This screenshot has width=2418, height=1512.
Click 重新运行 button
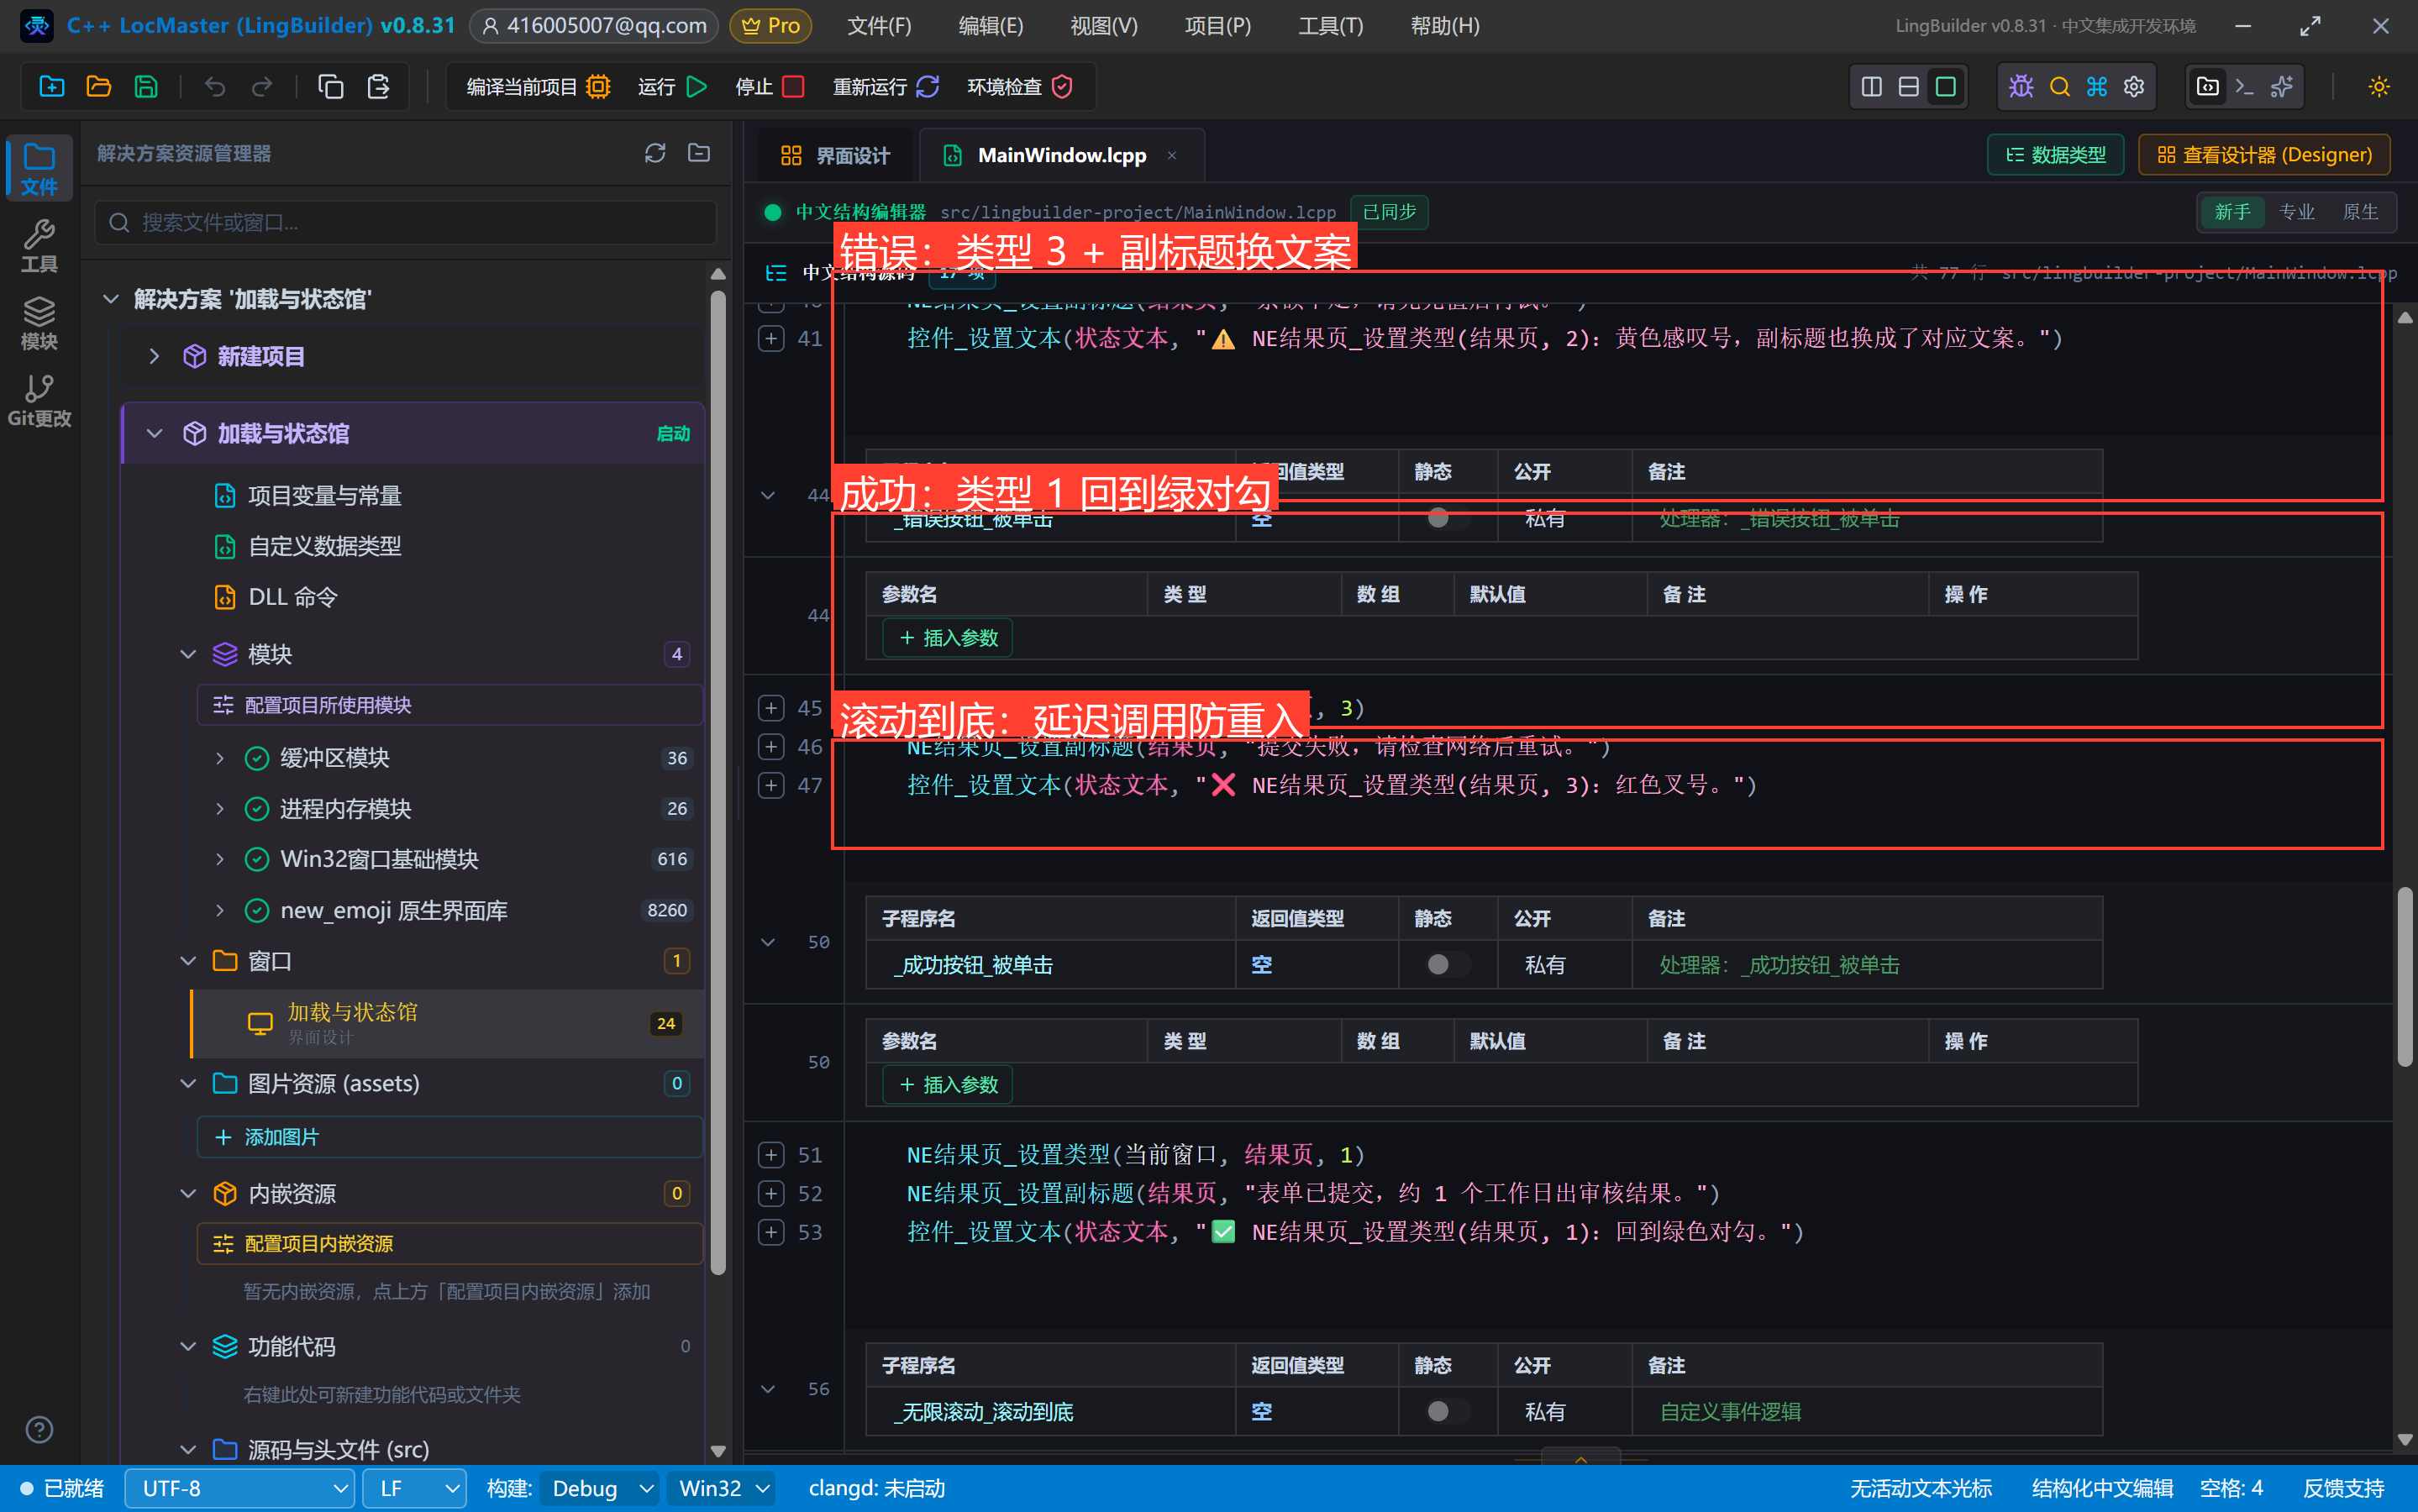pyautogui.click(x=886, y=87)
